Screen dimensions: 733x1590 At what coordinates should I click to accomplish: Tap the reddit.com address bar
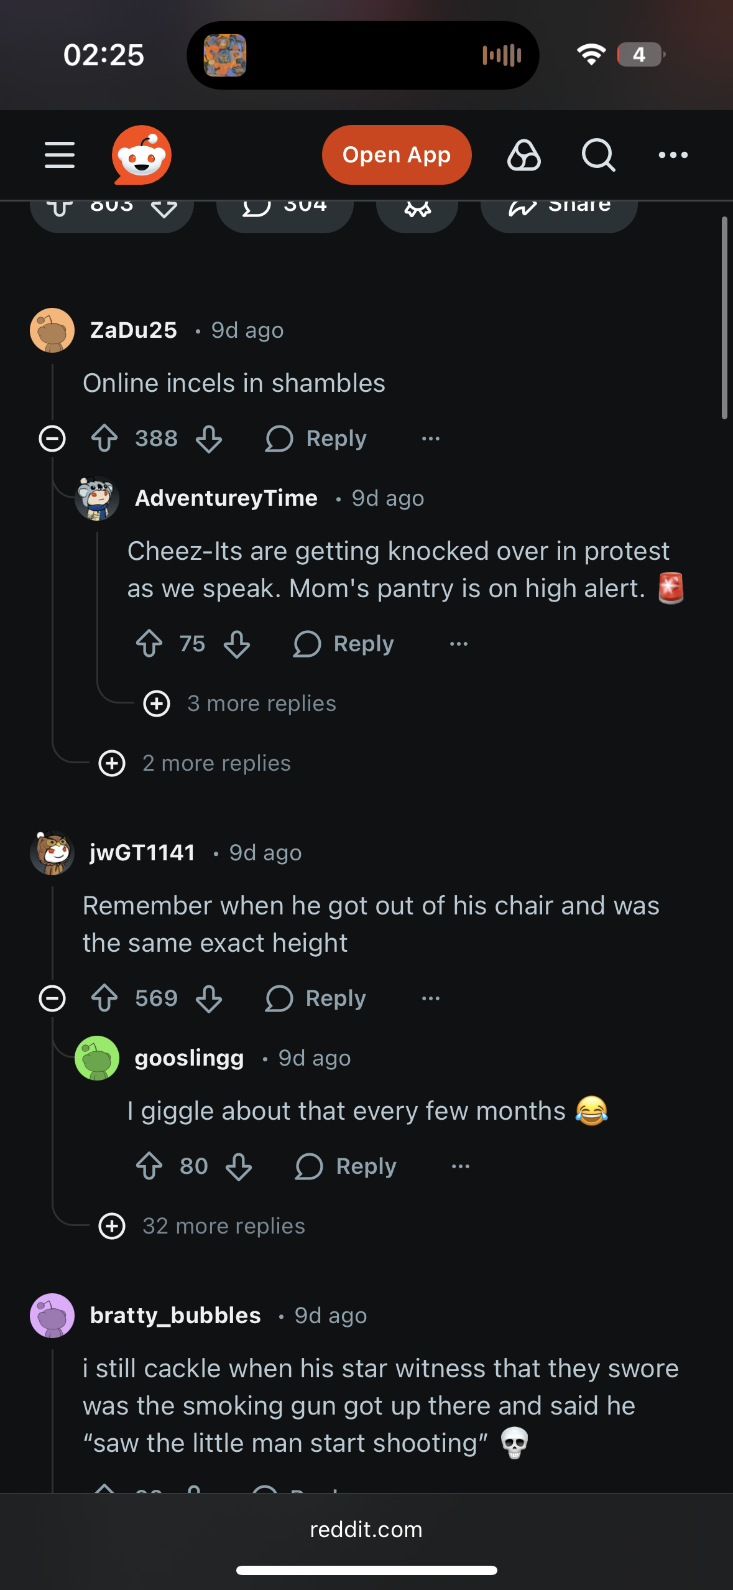coord(366,1530)
